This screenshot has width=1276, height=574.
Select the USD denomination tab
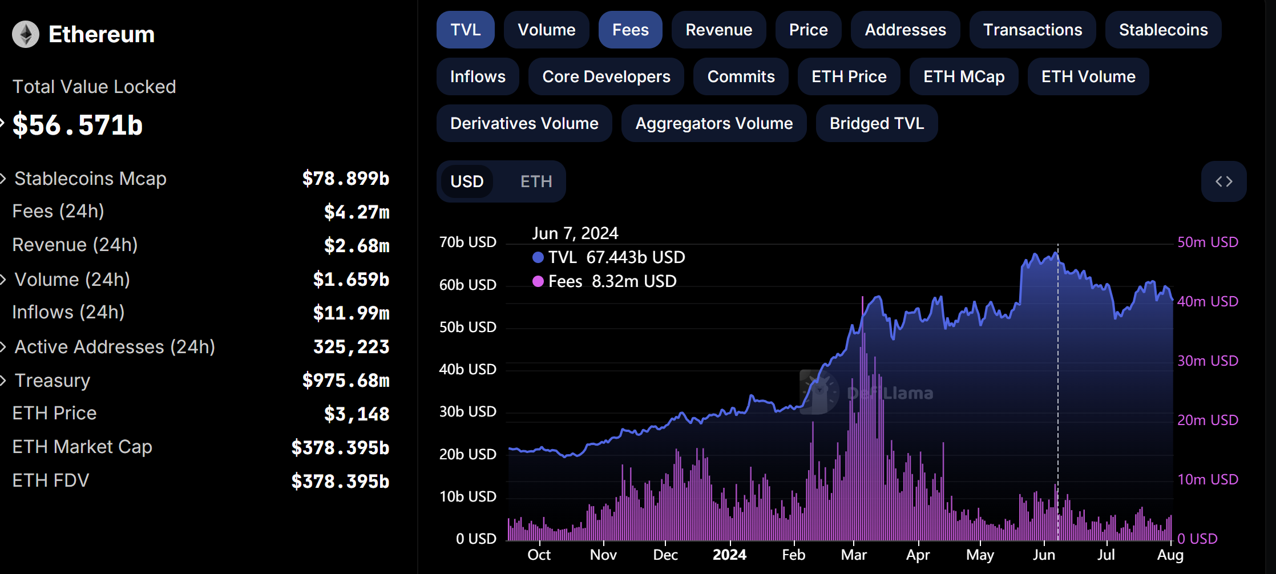coord(467,181)
